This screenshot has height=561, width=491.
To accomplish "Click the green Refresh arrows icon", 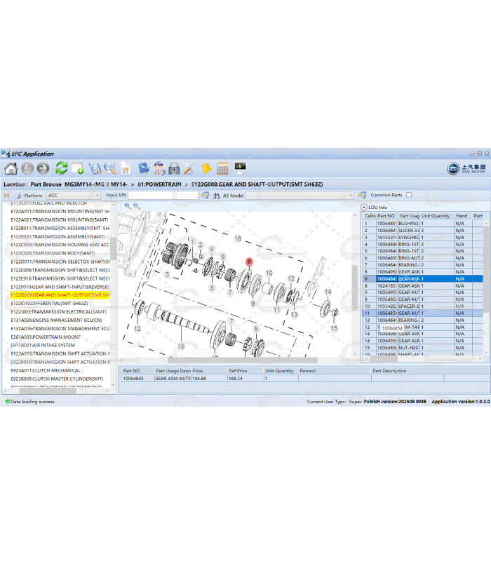I will point(62,168).
